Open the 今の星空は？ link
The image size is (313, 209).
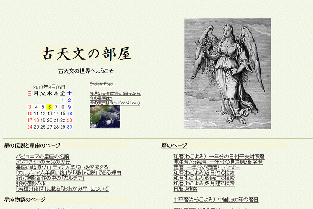point(101,98)
